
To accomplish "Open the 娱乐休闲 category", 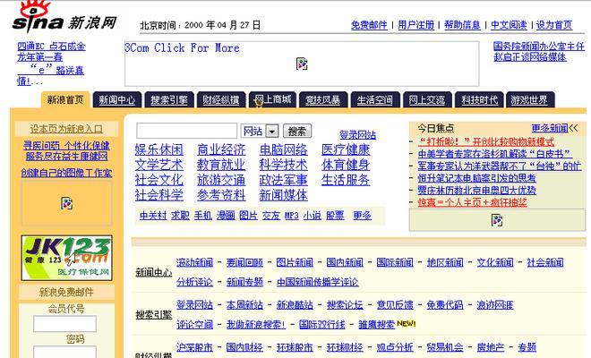I will (159, 149).
